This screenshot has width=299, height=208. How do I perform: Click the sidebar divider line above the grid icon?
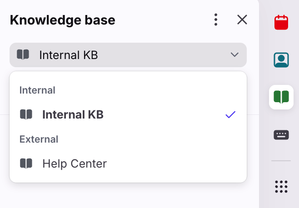click(281, 161)
